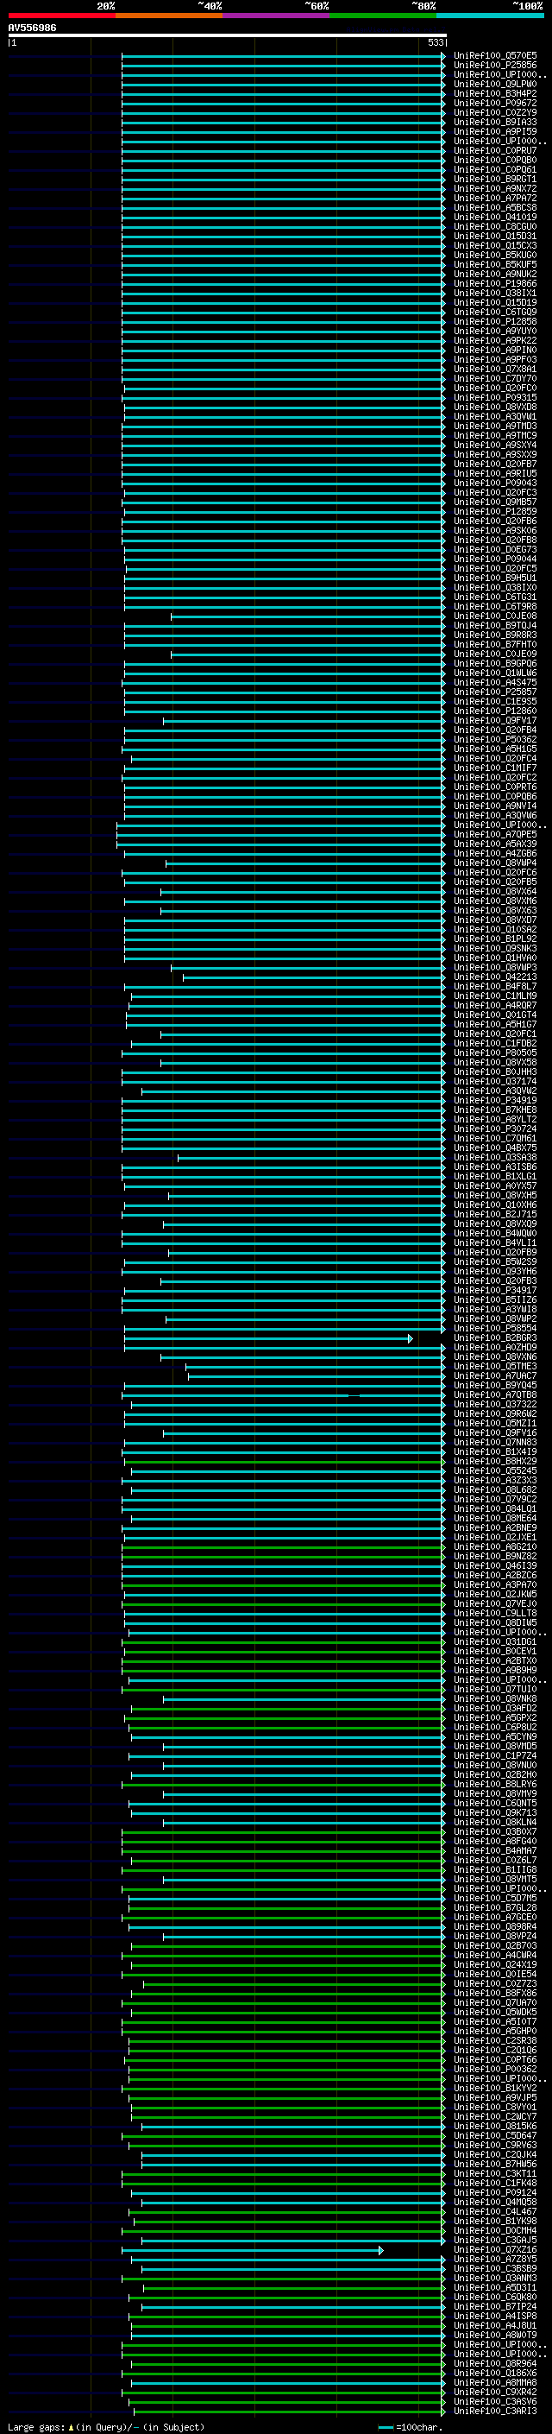Select hit label UniRef100_C0PRU7

495,150
